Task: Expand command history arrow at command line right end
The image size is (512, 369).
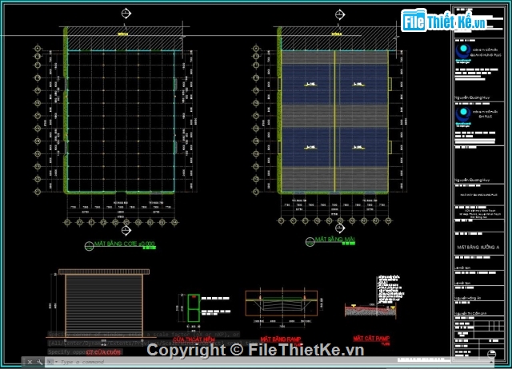Action: (x=491, y=362)
